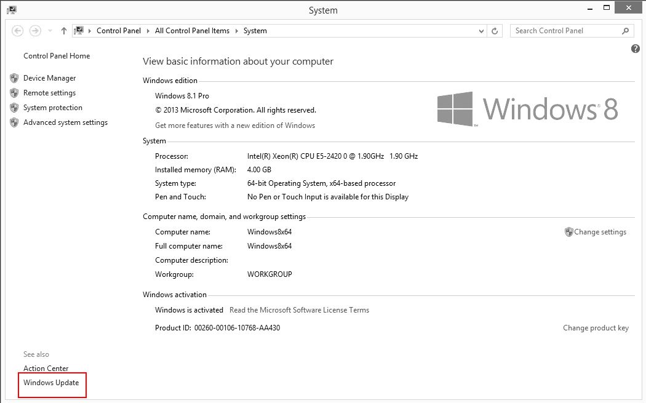
Task: Click the computer icon in the address bar
Action: [79, 31]
